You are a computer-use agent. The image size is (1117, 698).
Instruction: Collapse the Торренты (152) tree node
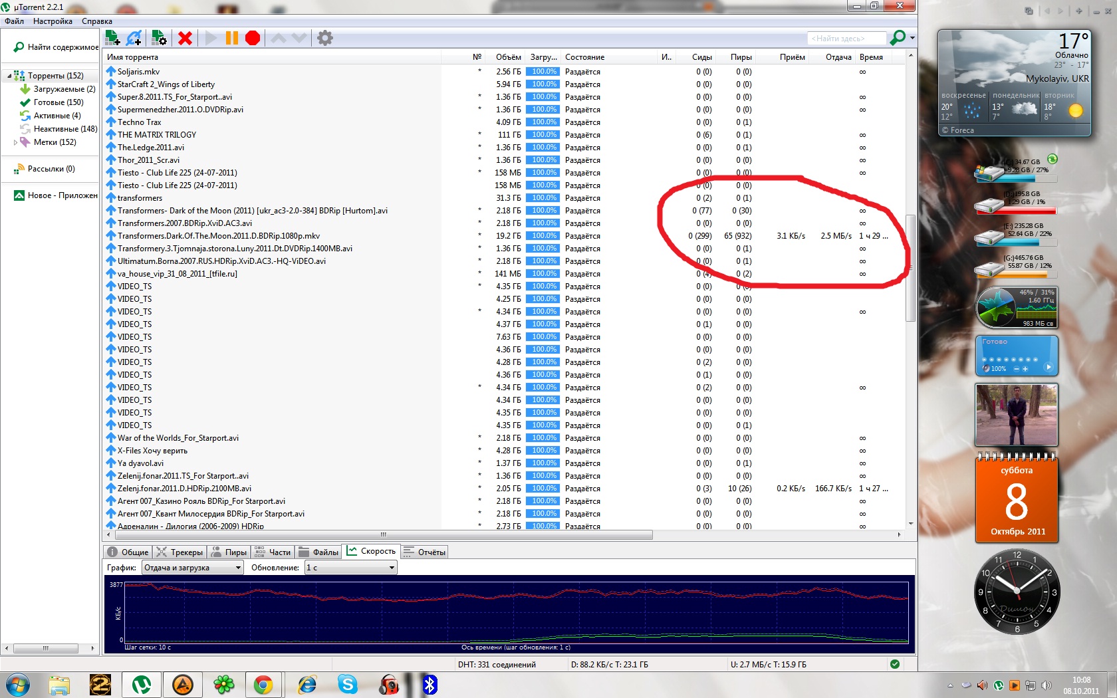tap(9, 76)
